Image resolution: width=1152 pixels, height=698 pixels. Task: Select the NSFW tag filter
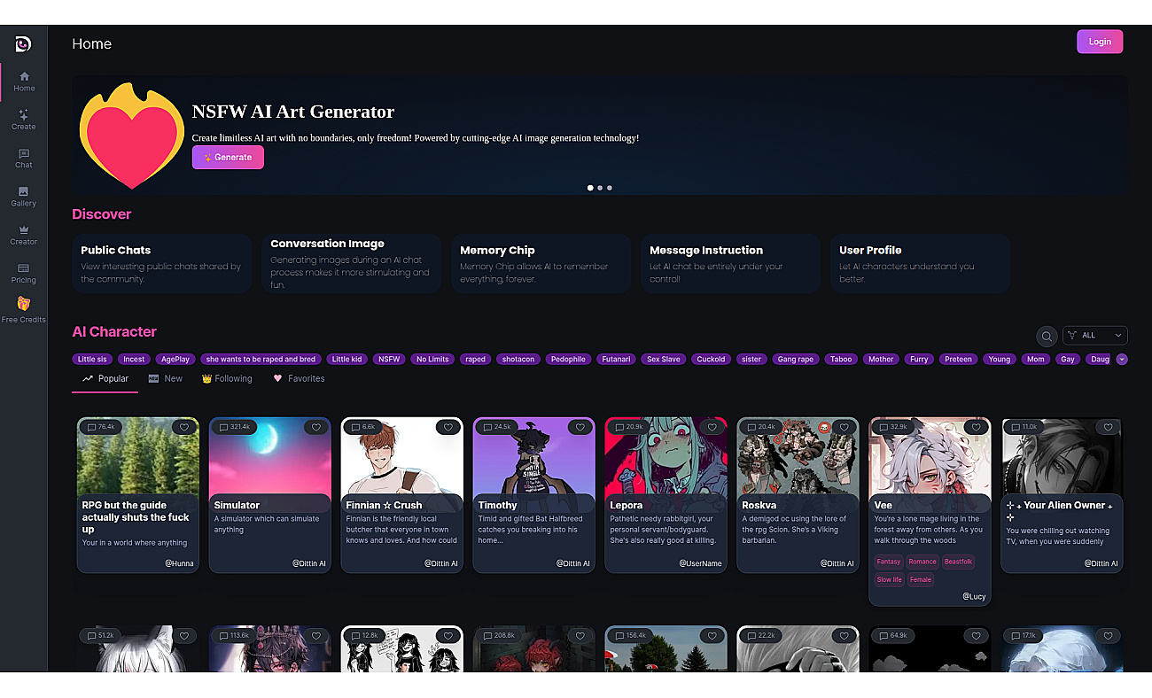[389, 360]
